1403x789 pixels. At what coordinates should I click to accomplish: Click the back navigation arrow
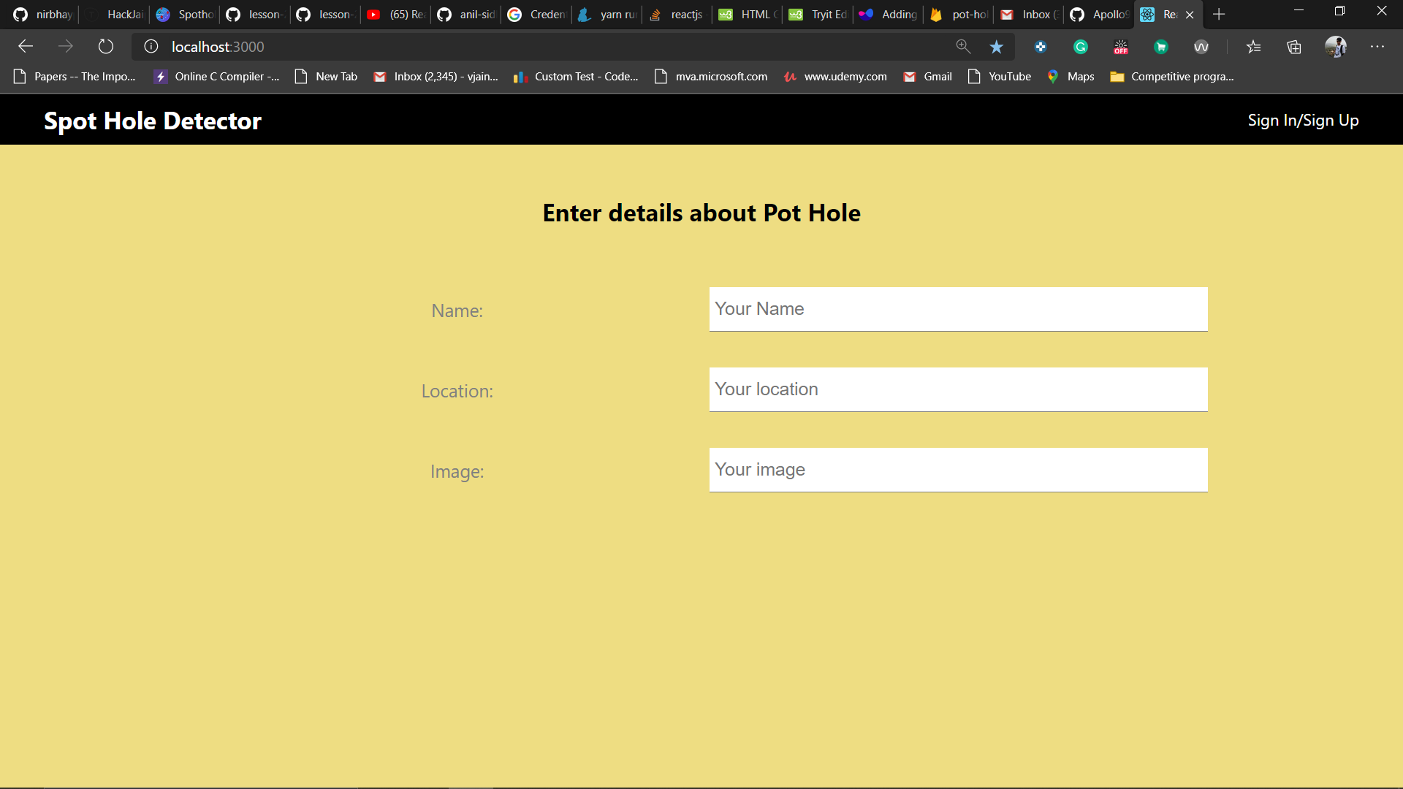coord(26,47)
